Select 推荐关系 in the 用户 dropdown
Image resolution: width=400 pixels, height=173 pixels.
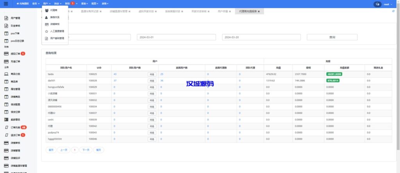55,17
